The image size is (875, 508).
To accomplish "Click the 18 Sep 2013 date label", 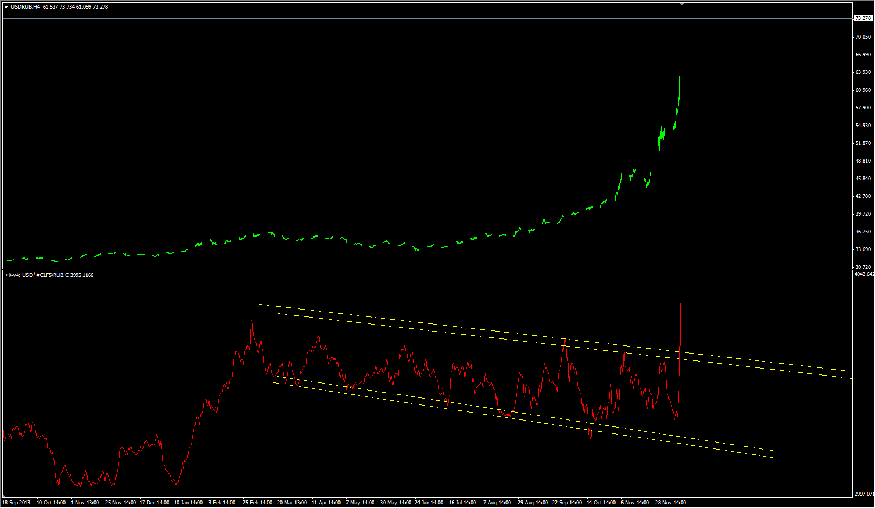I will click(17, 503).
